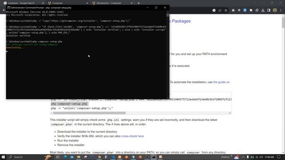This screenshot has width=285, height=160.
Task: Open the 'cross-check here' link
Action: pos(132,136)
